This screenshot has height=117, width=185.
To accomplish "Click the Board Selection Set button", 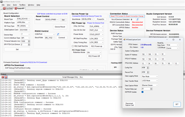I will (17, 50).
